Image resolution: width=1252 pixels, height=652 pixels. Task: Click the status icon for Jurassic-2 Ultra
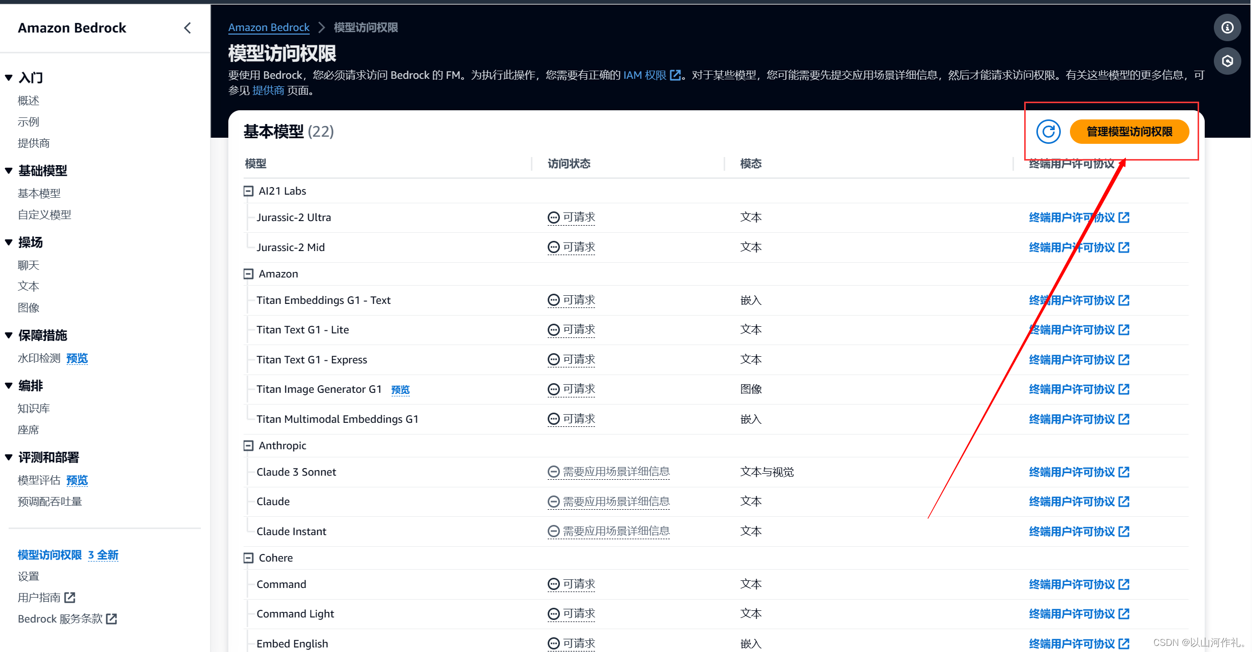tap(553, 218)
